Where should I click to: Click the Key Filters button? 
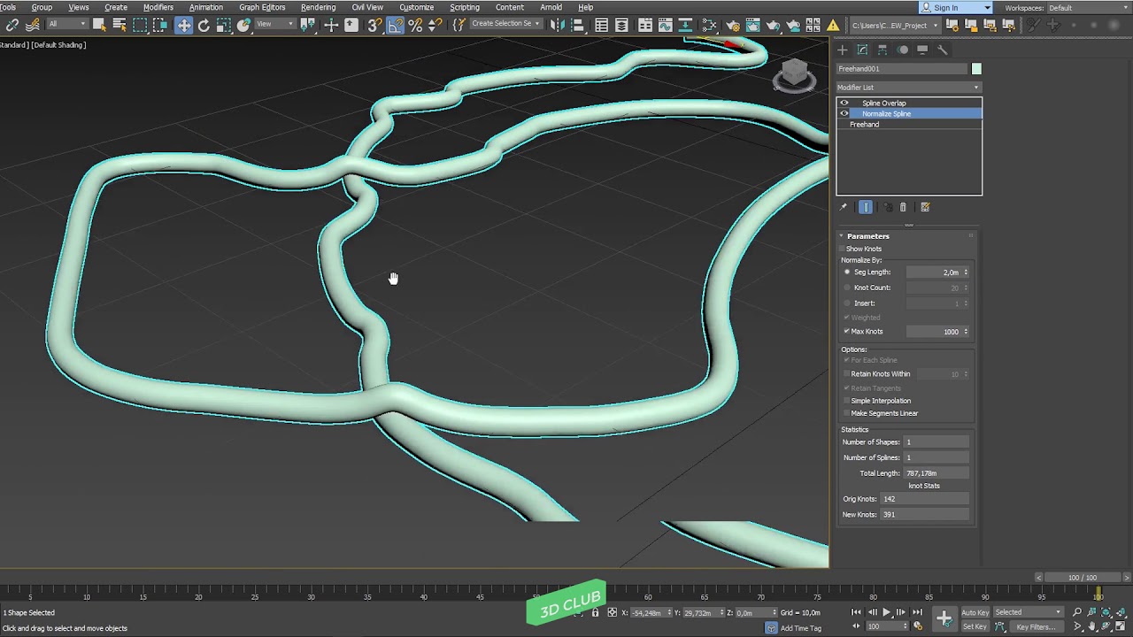[1035, 626]
